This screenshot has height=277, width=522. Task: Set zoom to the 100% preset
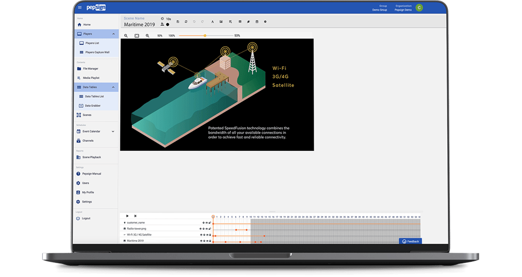click(172, 36)
